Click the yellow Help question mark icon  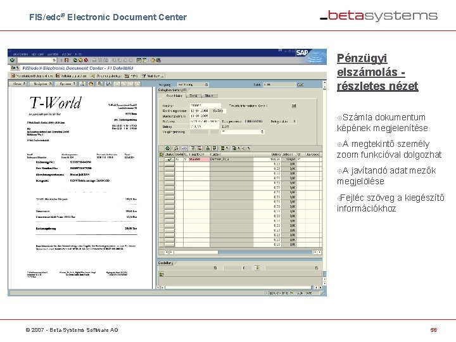coord(153,60)
